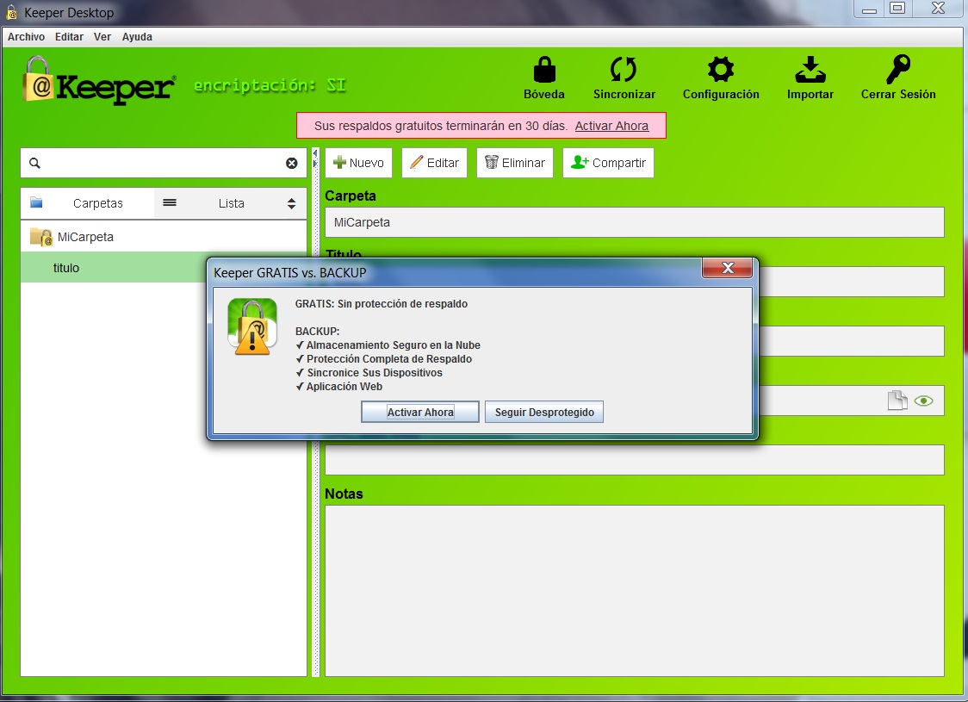Click the Keeper logo
This screenshot has width=968, height=702.
pyautogui.click(x=99, y=81)
